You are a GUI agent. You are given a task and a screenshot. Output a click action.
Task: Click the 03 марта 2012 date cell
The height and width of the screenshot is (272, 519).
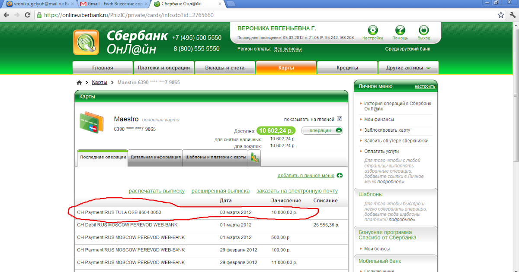(x=236, y=212)
